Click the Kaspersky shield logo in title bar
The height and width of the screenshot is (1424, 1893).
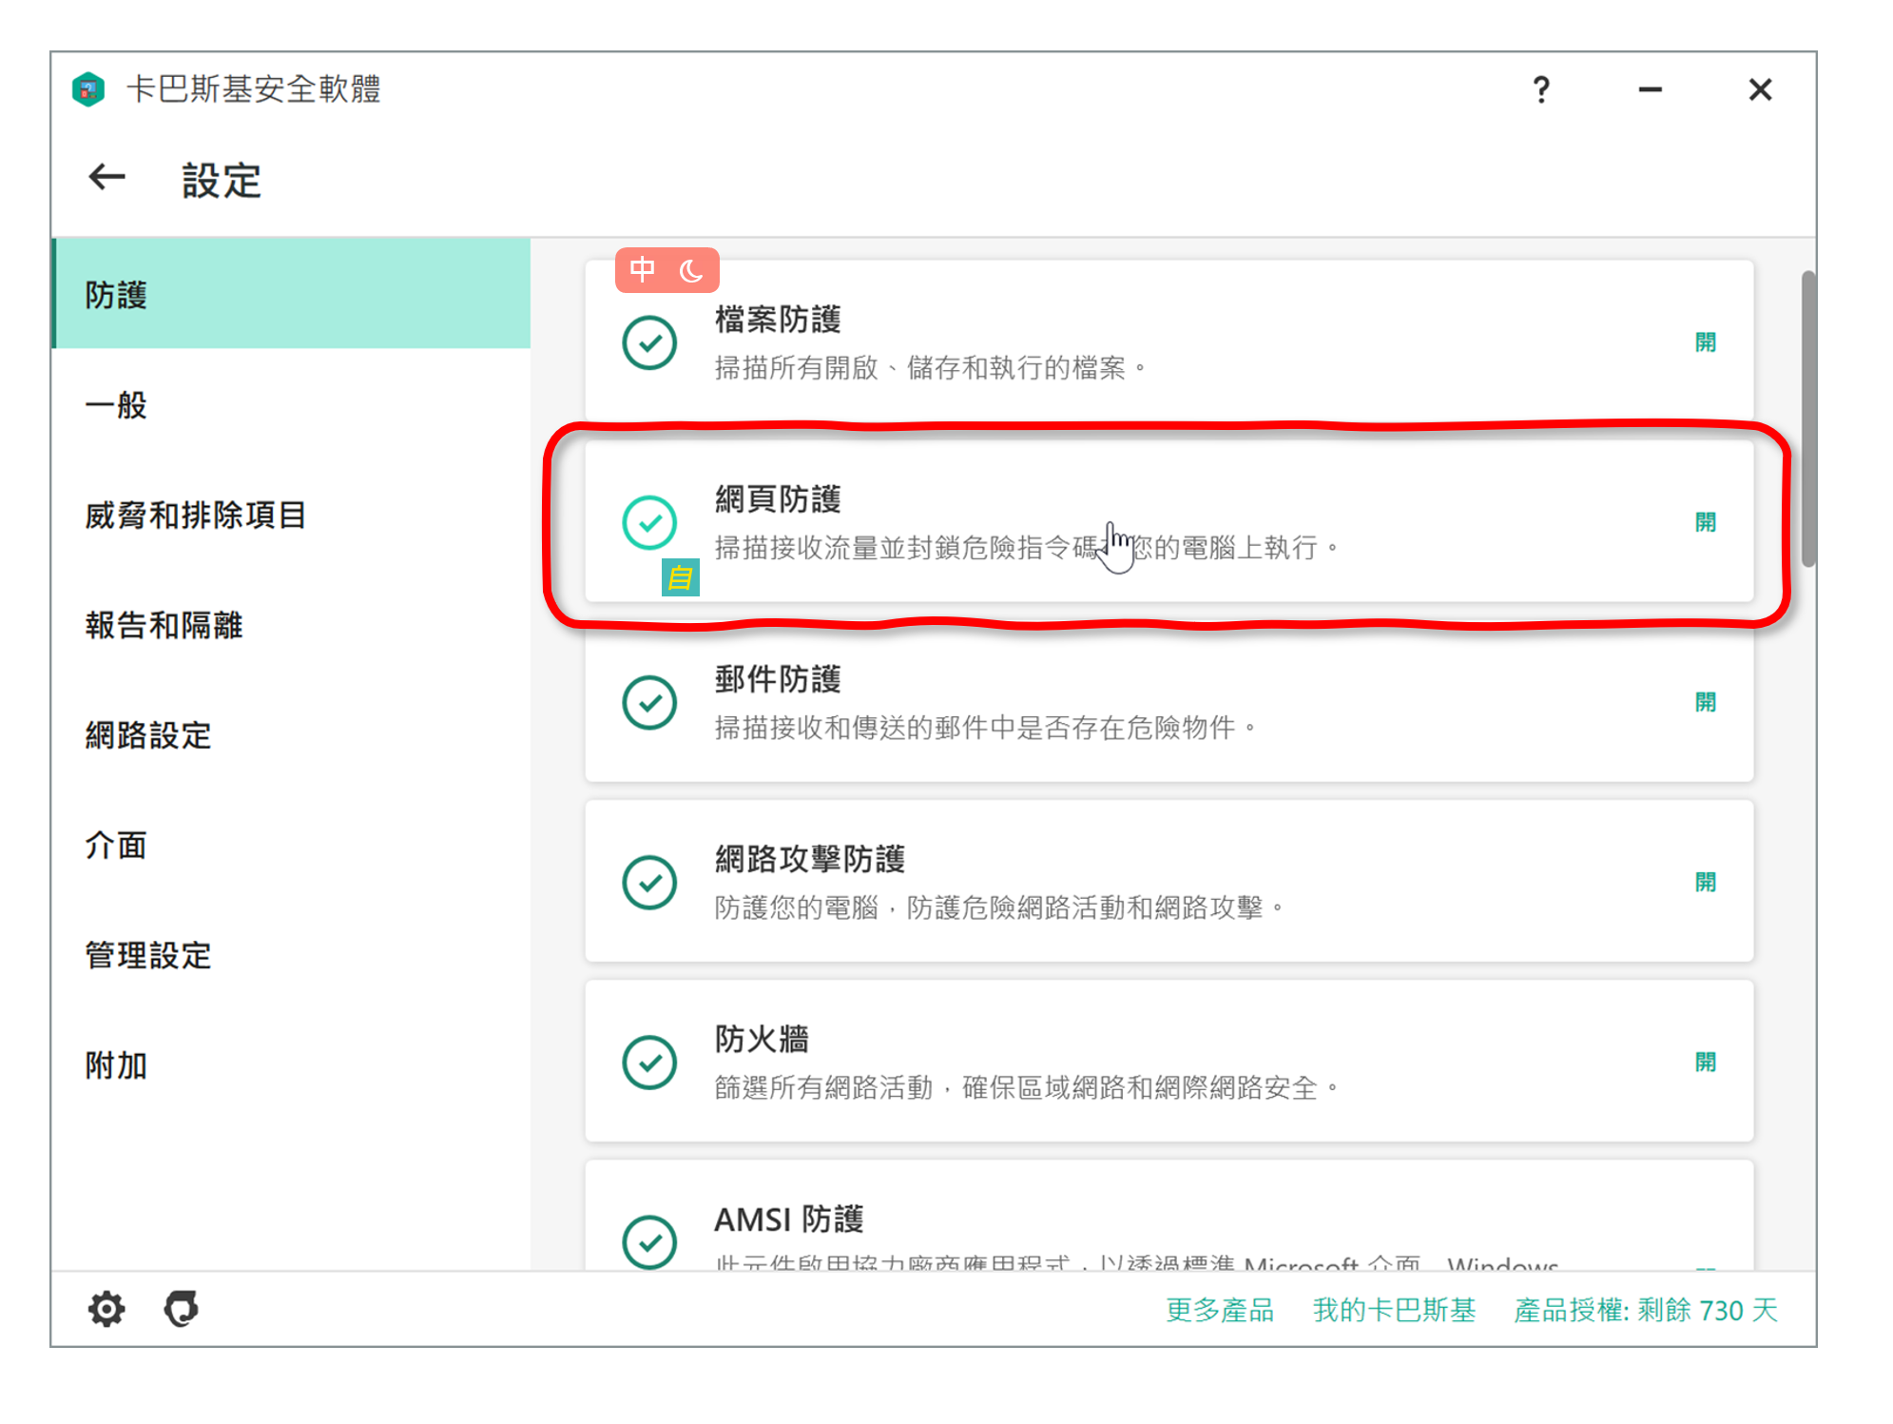(88, 89)
